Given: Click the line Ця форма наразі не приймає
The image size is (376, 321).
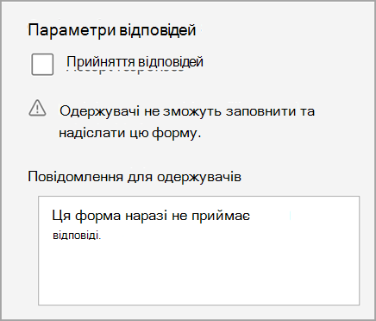Looking at the screenshot, I should [x=151, y=216].
